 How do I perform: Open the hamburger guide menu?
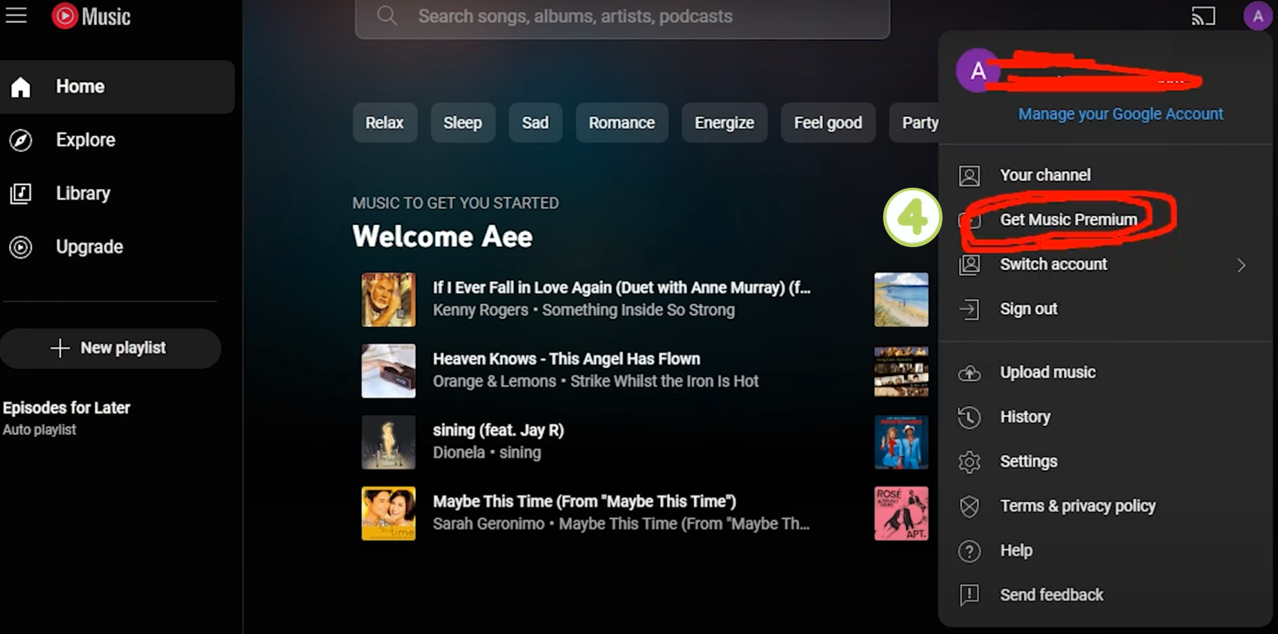click(x=16, y=15)
